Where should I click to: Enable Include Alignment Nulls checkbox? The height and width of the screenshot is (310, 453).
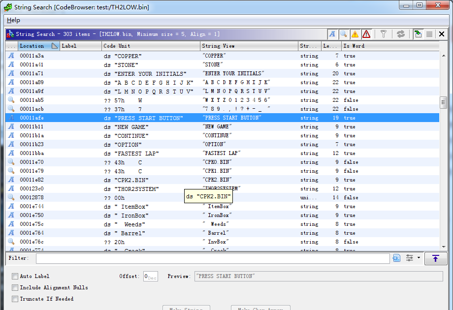coord(15,287)
